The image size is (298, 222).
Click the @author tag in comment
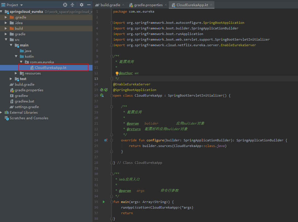(126, 73)
